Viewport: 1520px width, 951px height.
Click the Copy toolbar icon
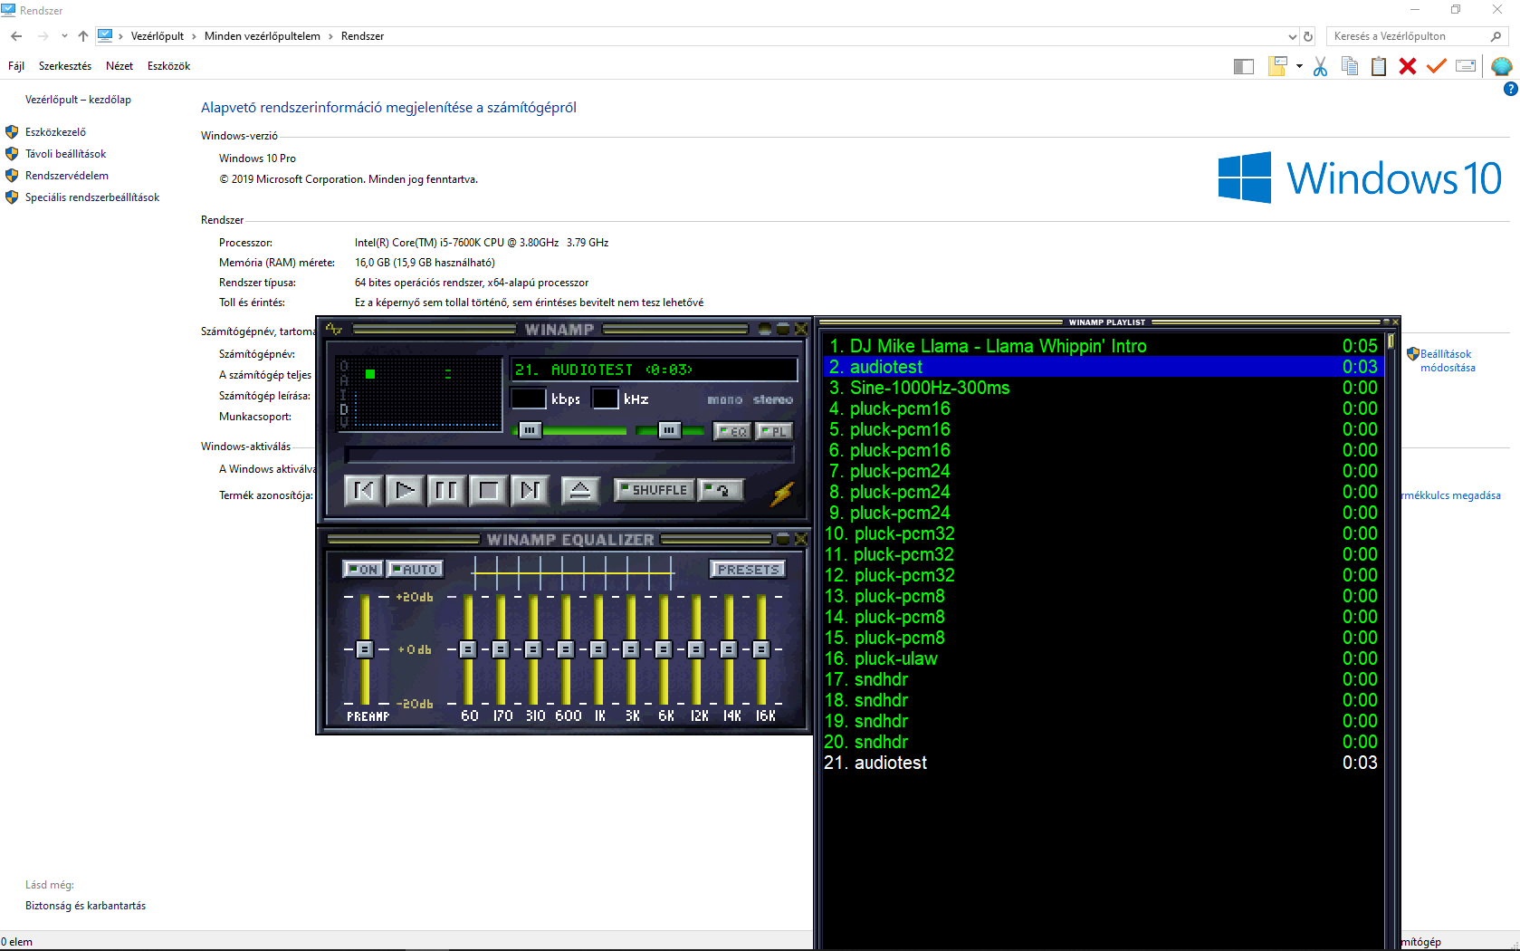coord(1350,66)
